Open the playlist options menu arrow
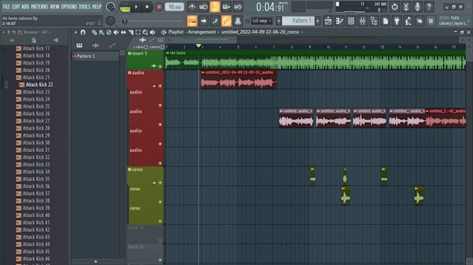 [x=75, y=32]
